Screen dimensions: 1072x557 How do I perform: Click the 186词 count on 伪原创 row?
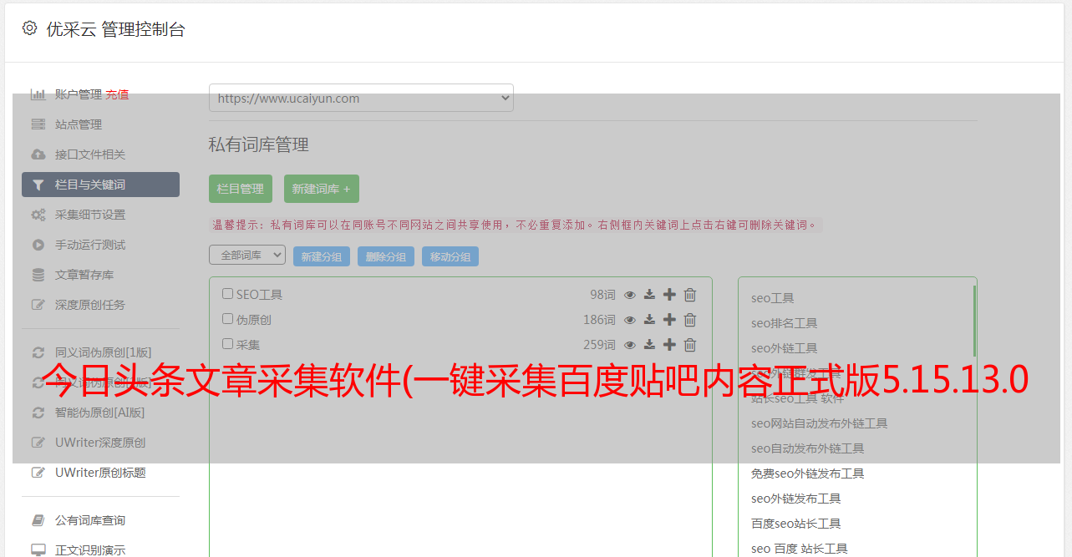pos(599,320)
